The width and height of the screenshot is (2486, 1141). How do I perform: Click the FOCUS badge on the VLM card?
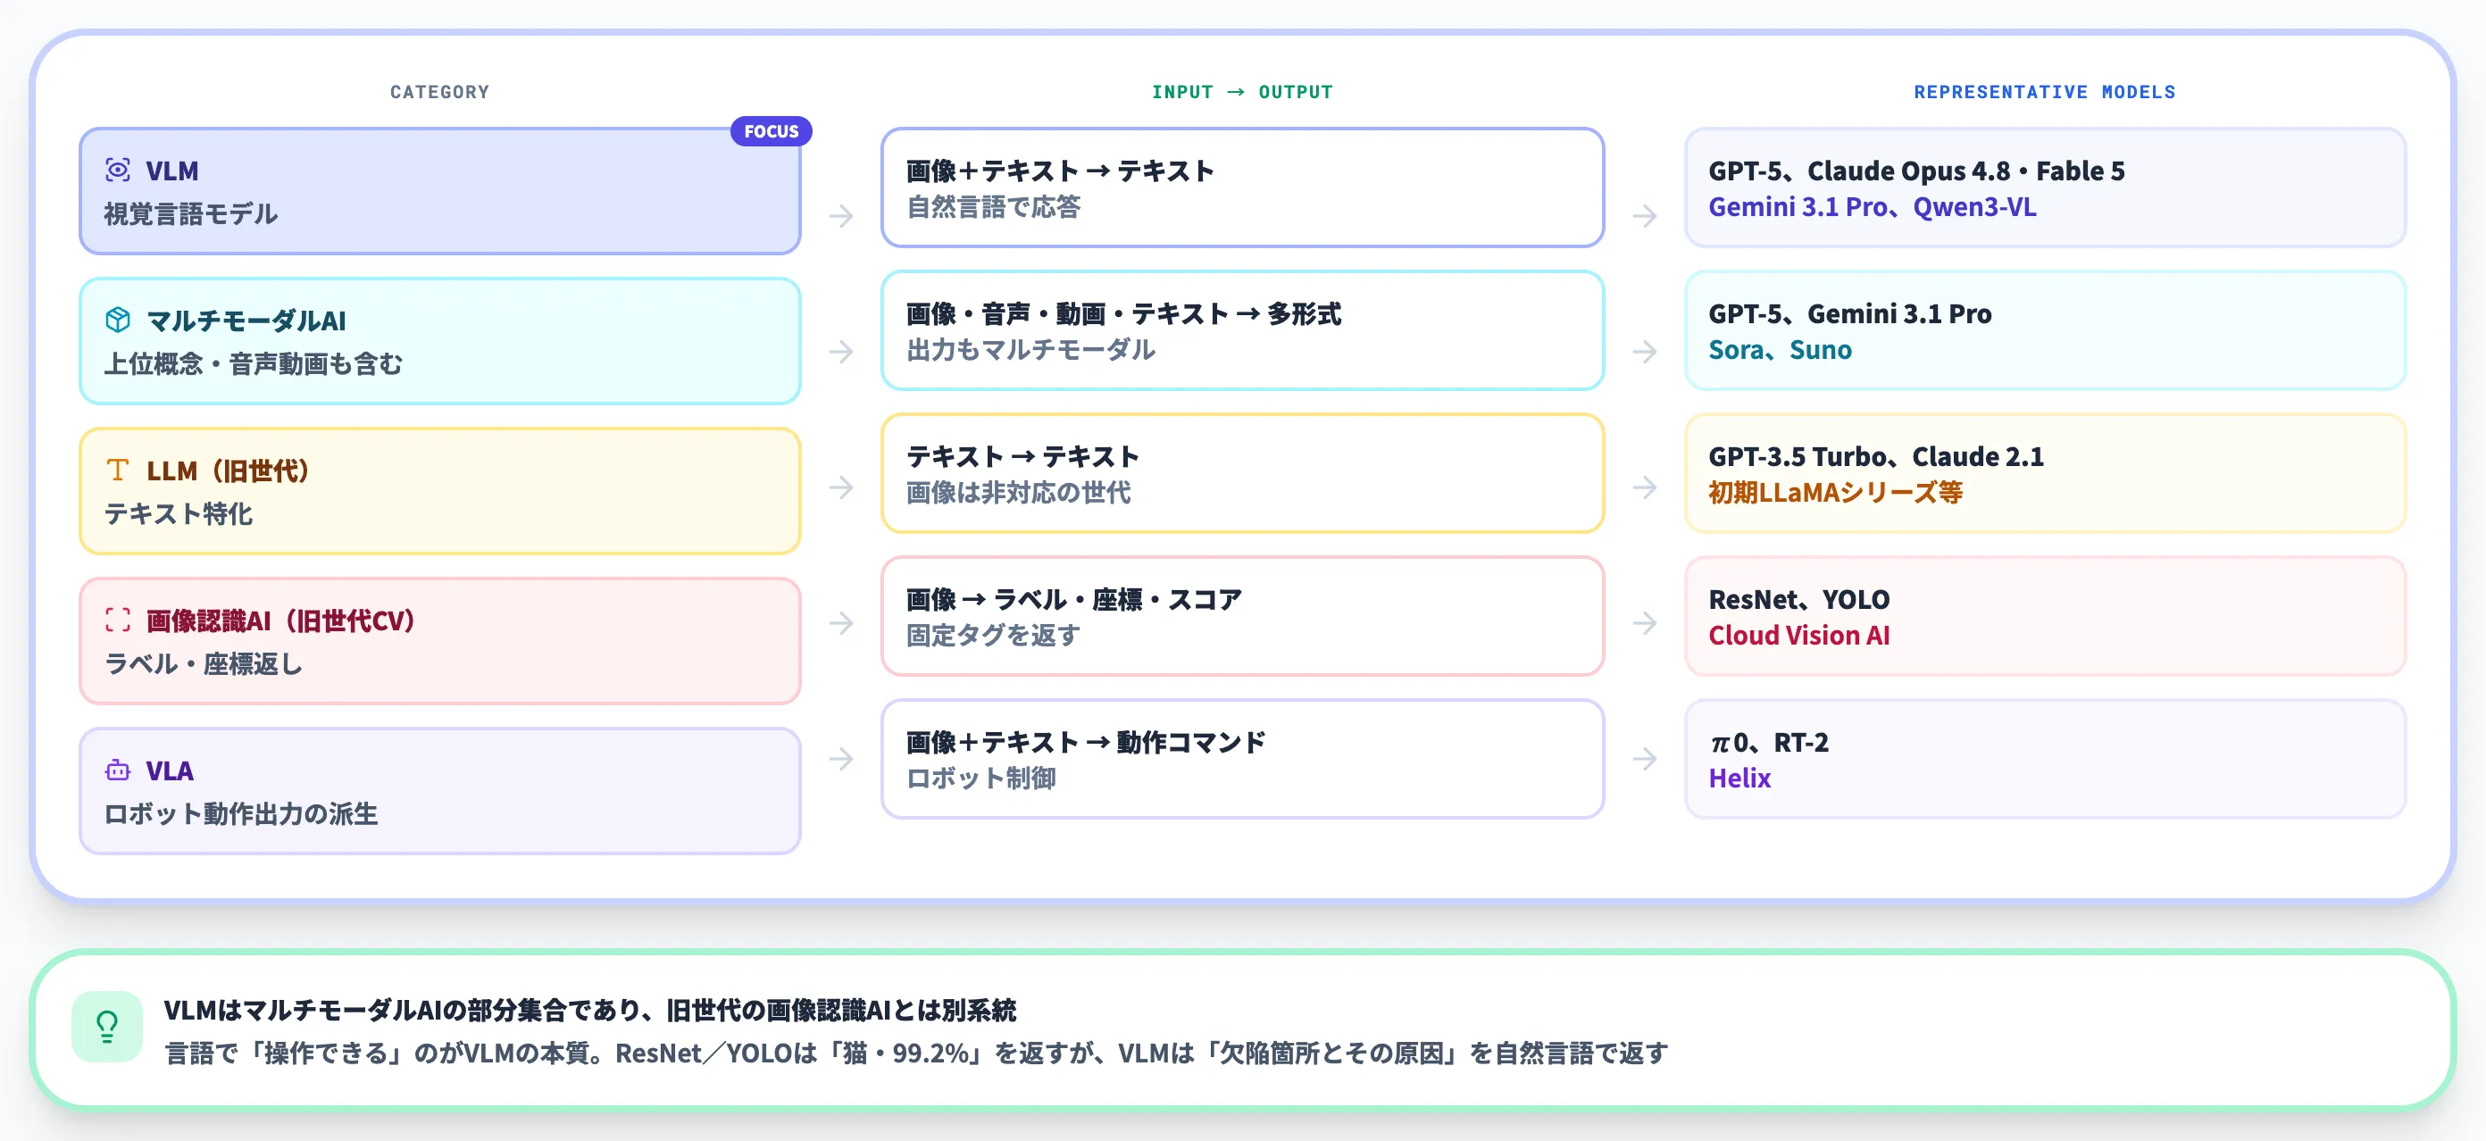point(772,131)
